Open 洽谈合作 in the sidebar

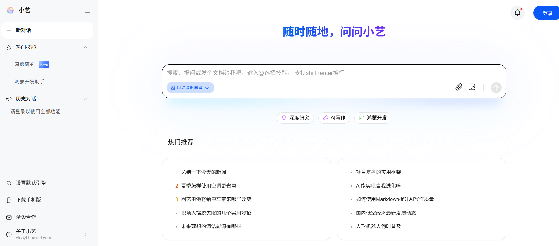click(x=26, y=217)
